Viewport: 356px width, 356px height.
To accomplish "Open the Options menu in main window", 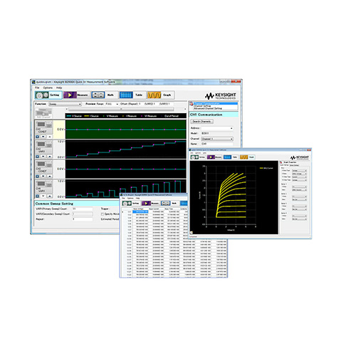I will pyautogui.click(x=48, y=88).
